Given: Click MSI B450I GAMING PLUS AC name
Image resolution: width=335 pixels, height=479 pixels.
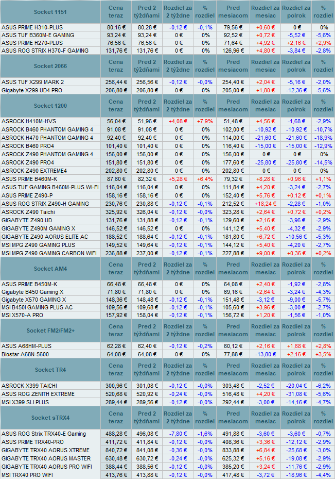Looking at the screenshot, I should tap(37, 308).
